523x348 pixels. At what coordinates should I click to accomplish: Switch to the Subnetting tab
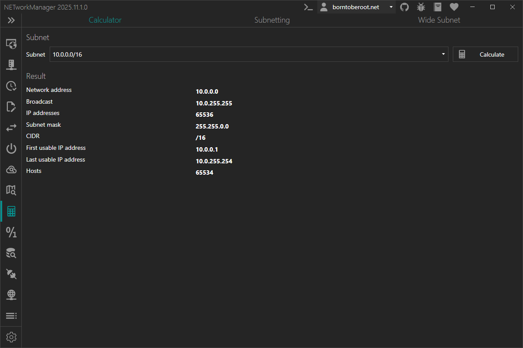[272, 20]
